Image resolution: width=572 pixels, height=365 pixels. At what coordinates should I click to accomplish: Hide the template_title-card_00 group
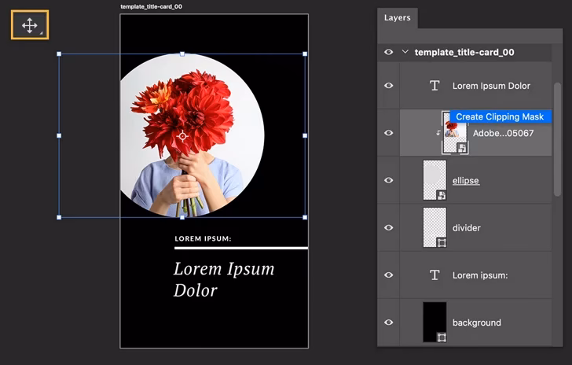388,52
